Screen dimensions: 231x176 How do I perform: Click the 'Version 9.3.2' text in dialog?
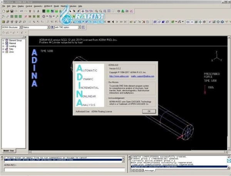pos(115,69)
